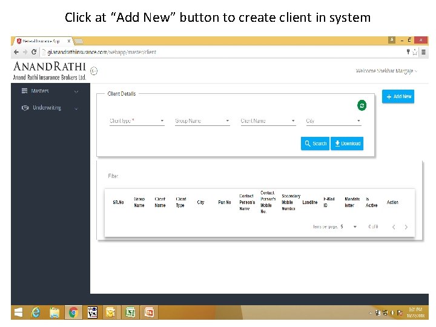Image resolution: width=436 pixels, height=327 pixels.
Task: Click the SR.No column header
Action: coord(118,202)
